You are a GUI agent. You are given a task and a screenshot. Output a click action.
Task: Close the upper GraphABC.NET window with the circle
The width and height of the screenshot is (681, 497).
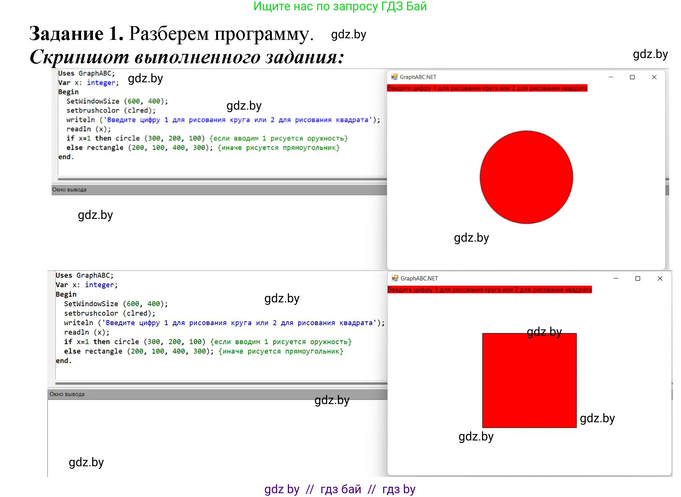[654, 77]
